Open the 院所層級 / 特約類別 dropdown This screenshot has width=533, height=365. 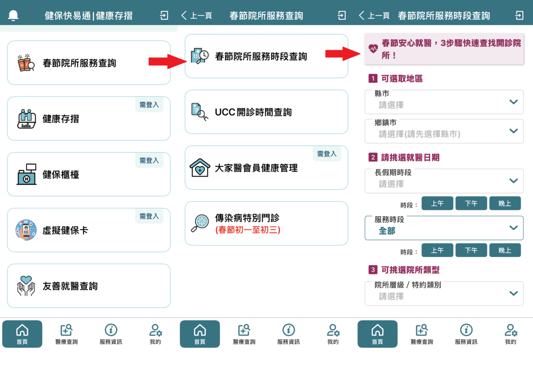pyautogui.click(x=444, y=293)
